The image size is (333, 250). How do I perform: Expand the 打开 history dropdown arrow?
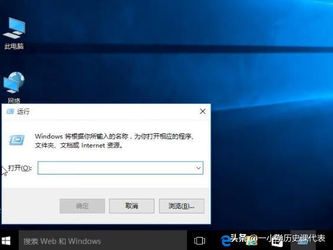(199, 168)
